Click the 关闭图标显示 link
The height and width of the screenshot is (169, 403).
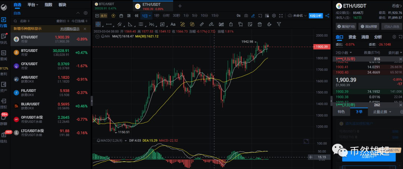pos(70,29)
